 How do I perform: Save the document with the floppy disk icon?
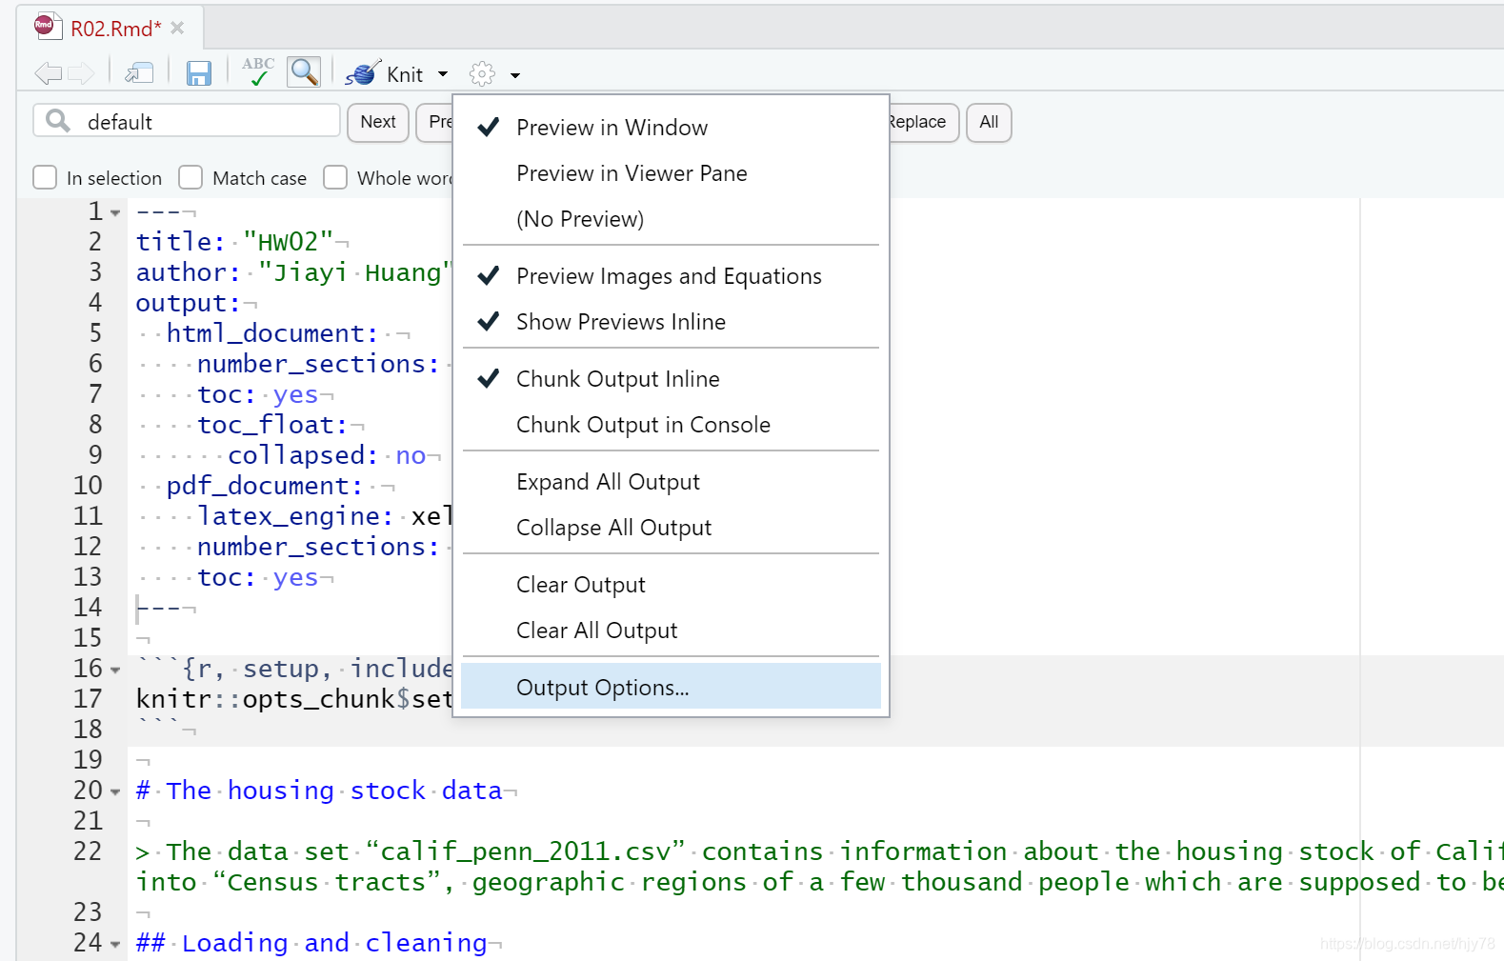pyautogui.click(x=198, y=73)
